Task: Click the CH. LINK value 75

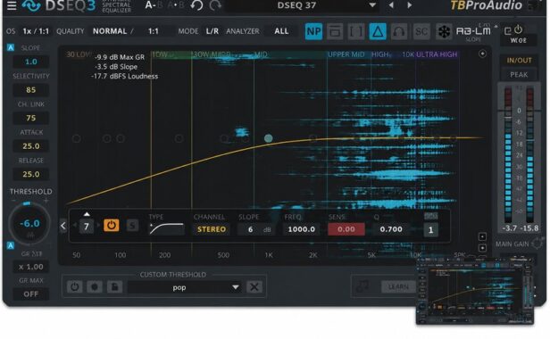Action: coord(31,118)
